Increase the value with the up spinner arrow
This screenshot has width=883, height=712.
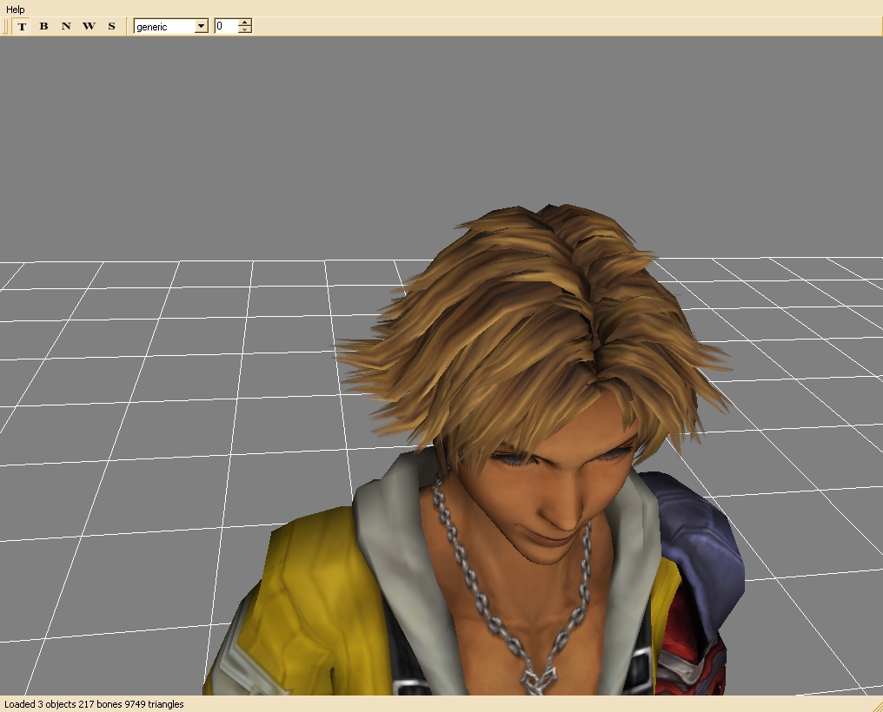tap(244, 23)
